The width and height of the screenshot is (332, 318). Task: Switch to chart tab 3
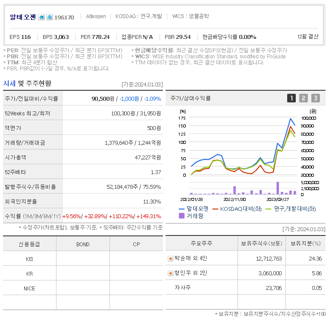[316, 98]
